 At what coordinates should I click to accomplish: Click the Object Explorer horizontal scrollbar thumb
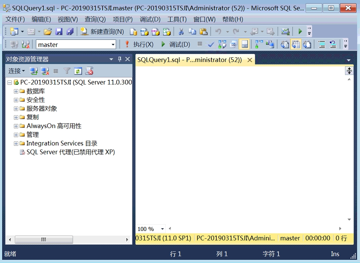click(44, 240)
